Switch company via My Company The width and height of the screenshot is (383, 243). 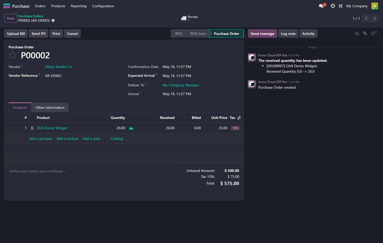pyautogui.click(x=357, y=6)
